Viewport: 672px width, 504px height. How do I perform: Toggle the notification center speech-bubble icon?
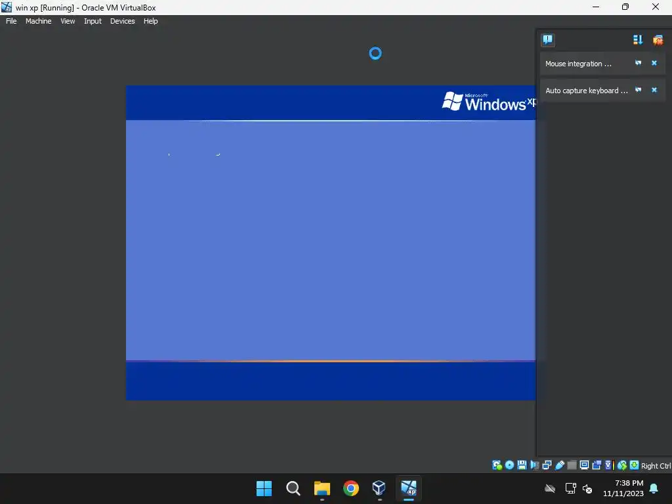(x=548, y=40)
